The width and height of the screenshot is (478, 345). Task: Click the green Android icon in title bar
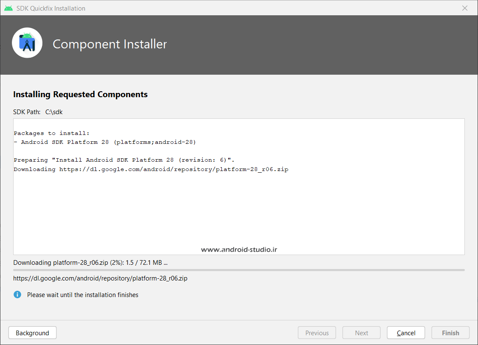point(8,8)
